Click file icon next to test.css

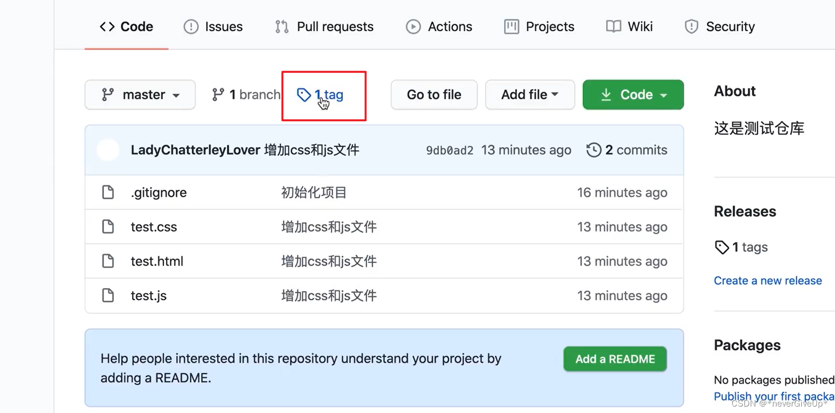point(108,227)
